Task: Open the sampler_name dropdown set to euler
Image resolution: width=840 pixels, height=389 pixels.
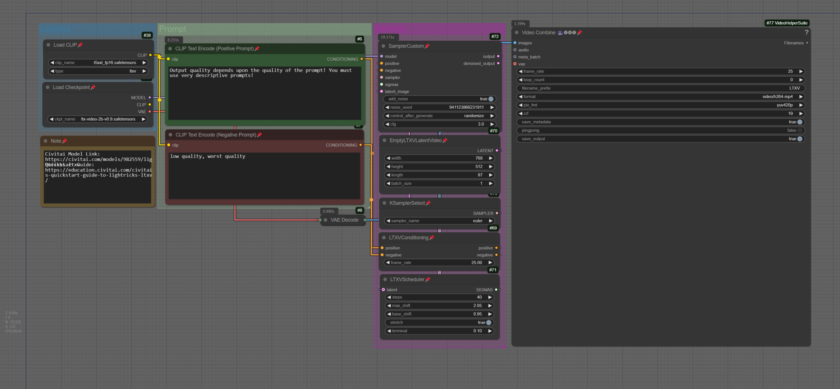Action: [x=439, y=221]
